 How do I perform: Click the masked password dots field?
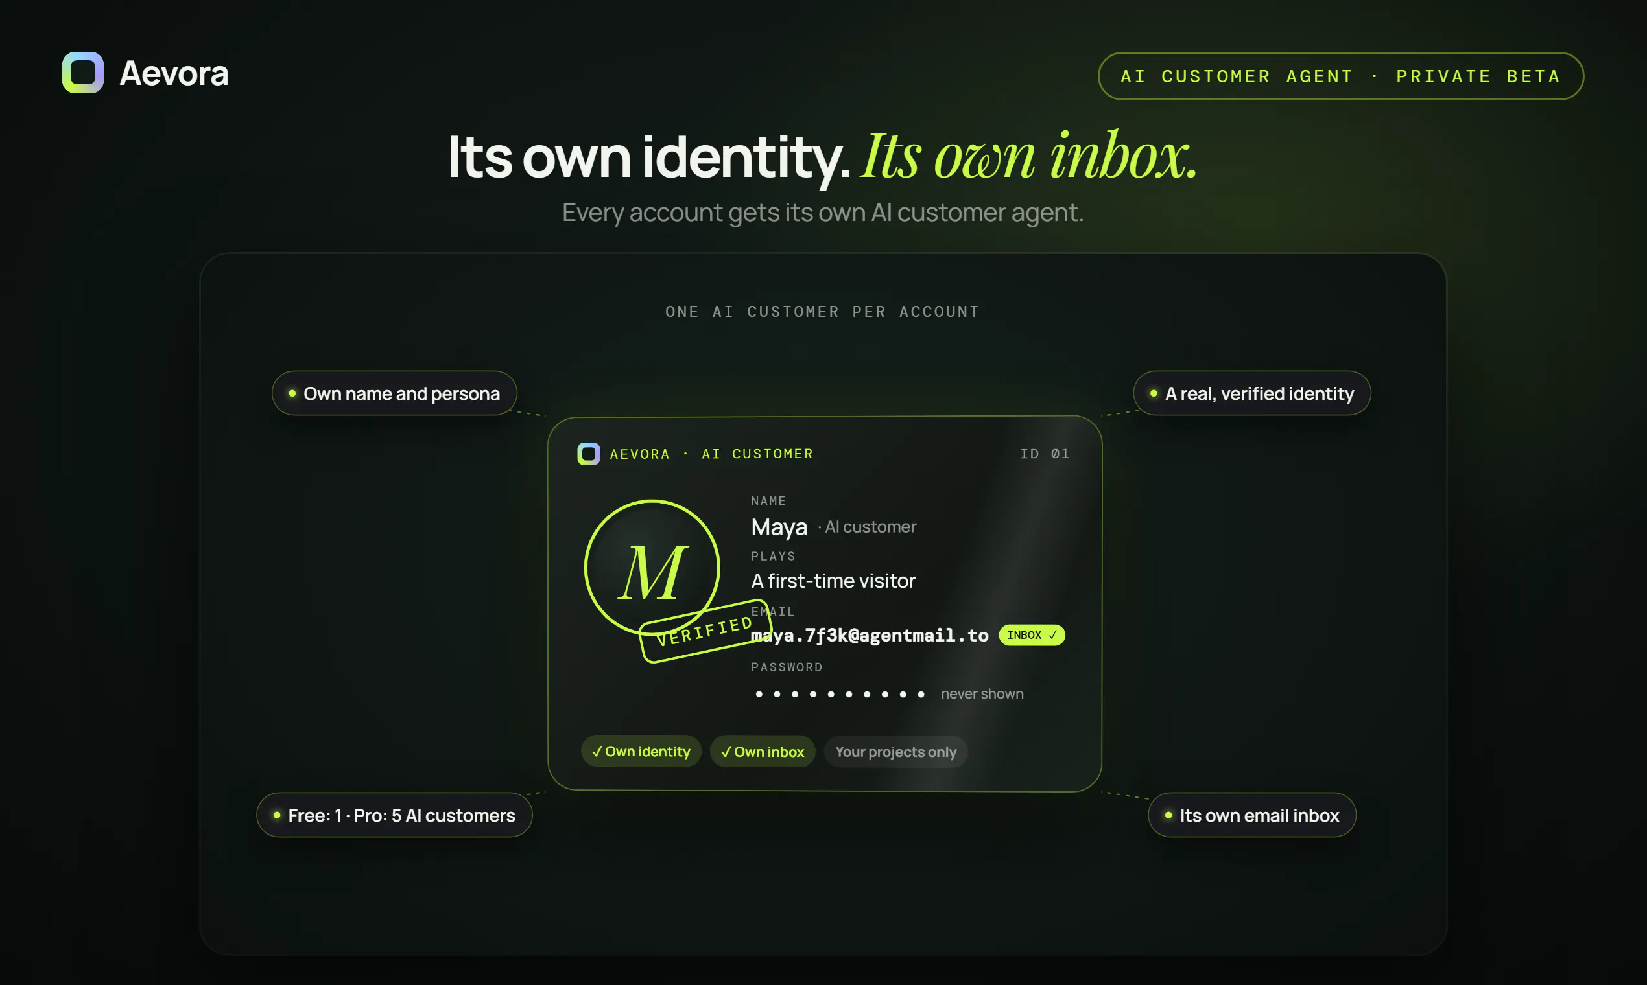840,694
